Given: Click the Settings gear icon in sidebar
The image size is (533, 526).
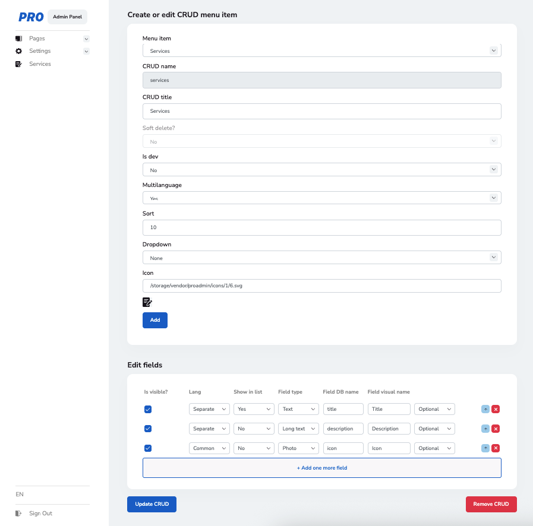Looking at the screenshot, I should click(18, 51).
